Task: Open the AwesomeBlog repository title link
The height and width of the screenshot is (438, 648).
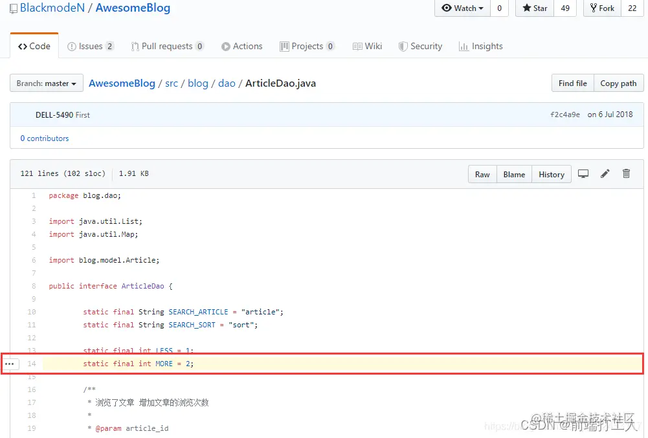Action: [x=133, y=8]
